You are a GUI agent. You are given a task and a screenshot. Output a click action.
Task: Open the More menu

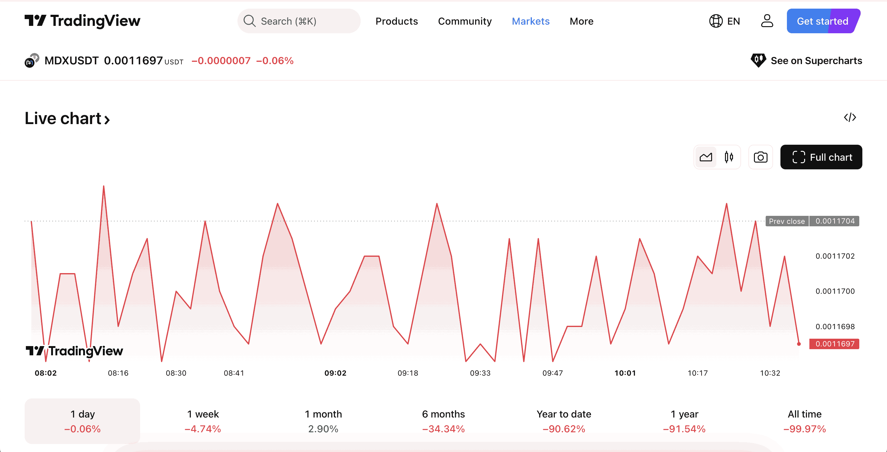[581, 21]
